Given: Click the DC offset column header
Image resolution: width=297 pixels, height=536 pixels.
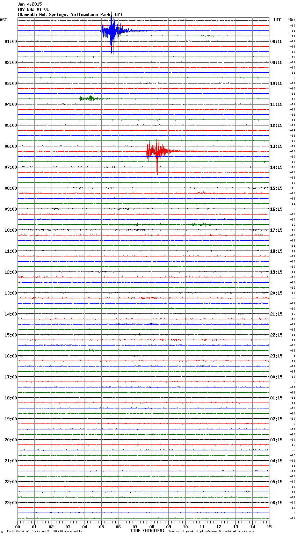Looking at the screenshot, I should tap(290, 19).
